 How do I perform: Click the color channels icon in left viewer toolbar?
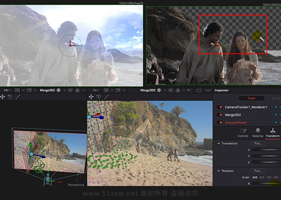77,91
